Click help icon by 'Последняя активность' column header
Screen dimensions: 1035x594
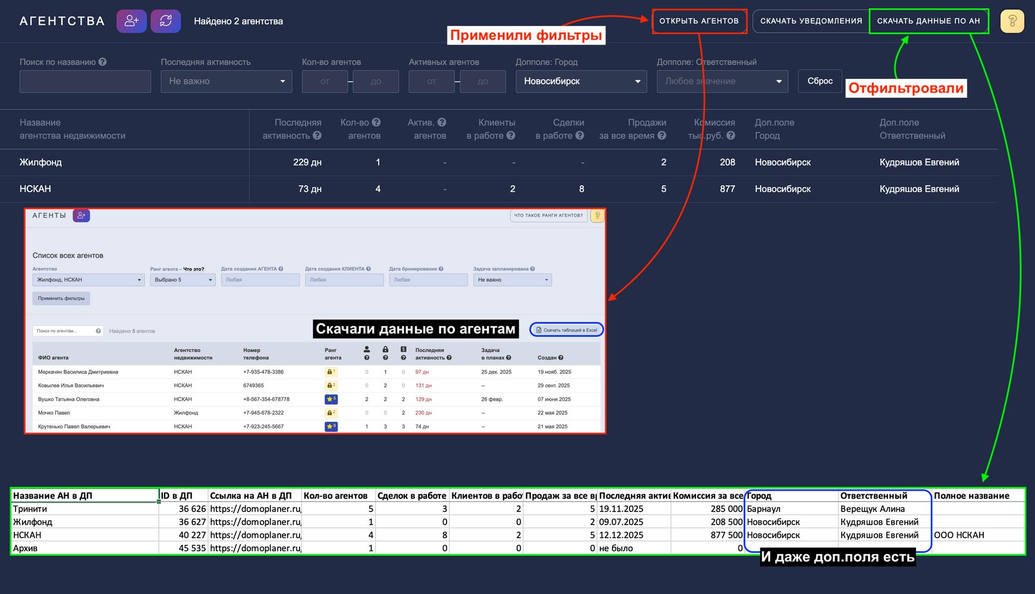[x=317, y=135]
